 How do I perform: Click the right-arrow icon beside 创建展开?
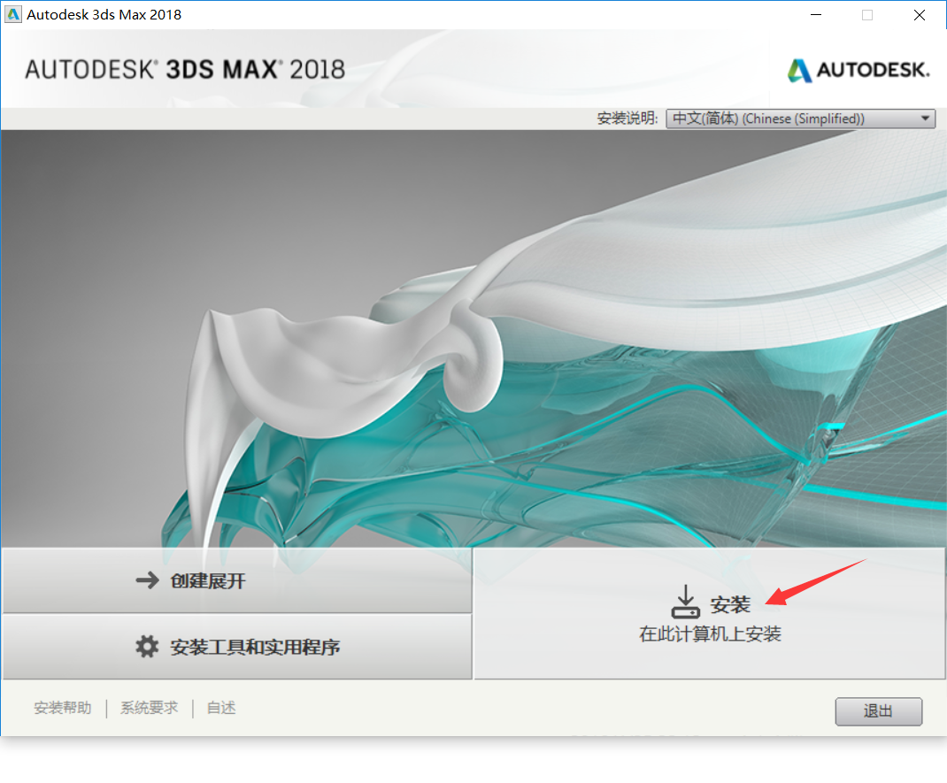coord(148,580)
